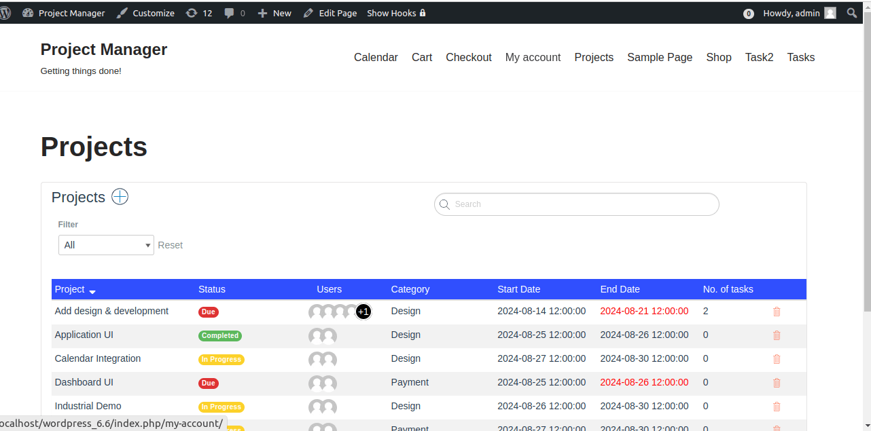Sort by the End Date column header

[620, 289]
